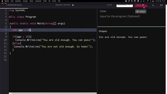This screenshot has height=94, width=167.
Task: Open the Lesezeichen menu
Action: click(38, 1)
